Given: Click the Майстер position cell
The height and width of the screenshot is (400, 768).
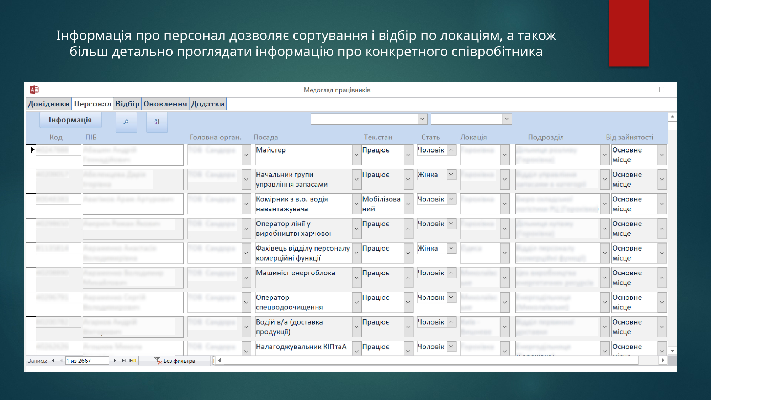Looking at the screenshot, I should pos(304,155).
